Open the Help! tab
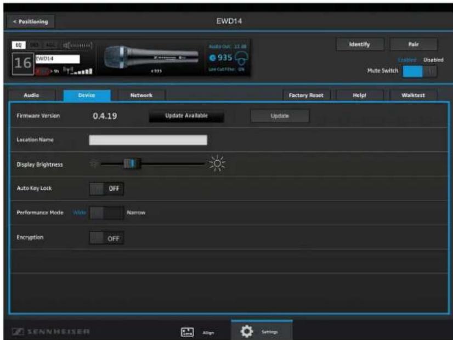Image resolution: width=453 pixels, height=340 pixels. click(x=359, y=95)
